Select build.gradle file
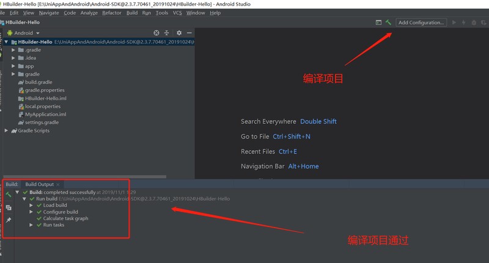The image size is (489, 263). (x=39, y=82)
